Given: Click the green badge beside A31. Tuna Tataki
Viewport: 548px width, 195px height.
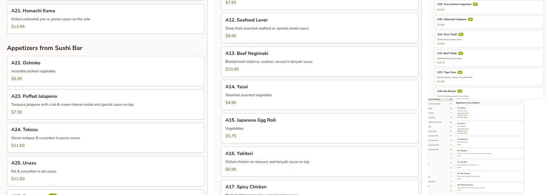Looking at the screenshot, I should (461, 34).
